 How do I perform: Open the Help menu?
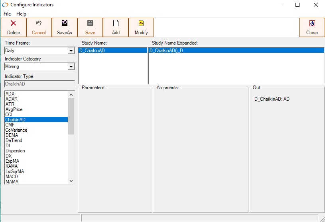21,14
